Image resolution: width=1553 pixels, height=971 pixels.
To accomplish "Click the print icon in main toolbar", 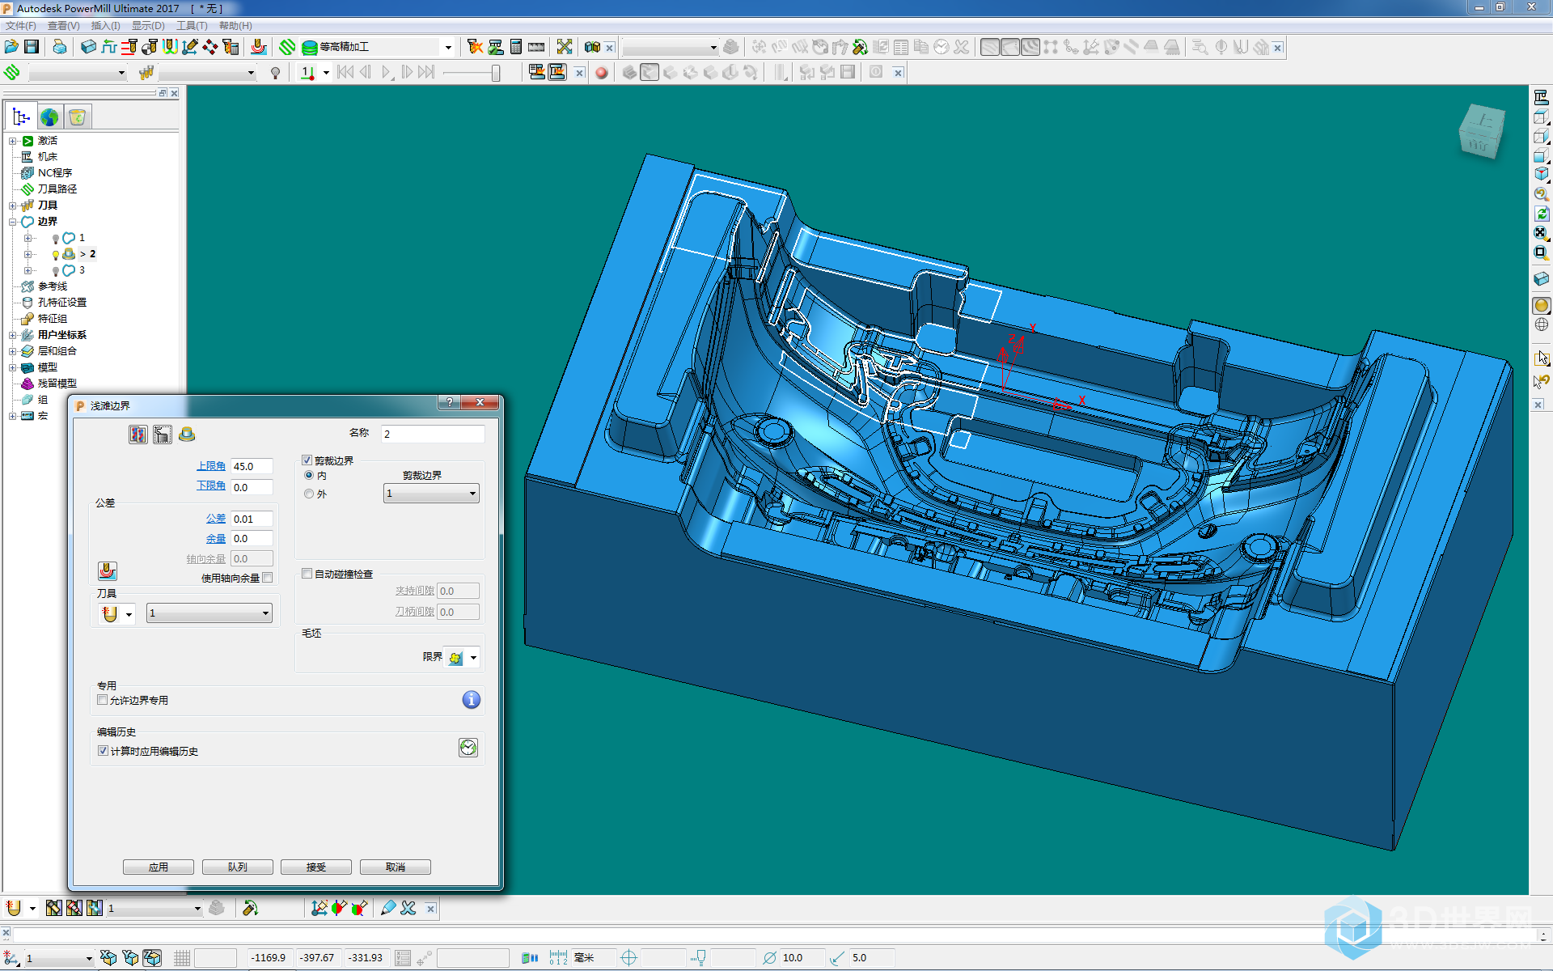I will [60, 47].
